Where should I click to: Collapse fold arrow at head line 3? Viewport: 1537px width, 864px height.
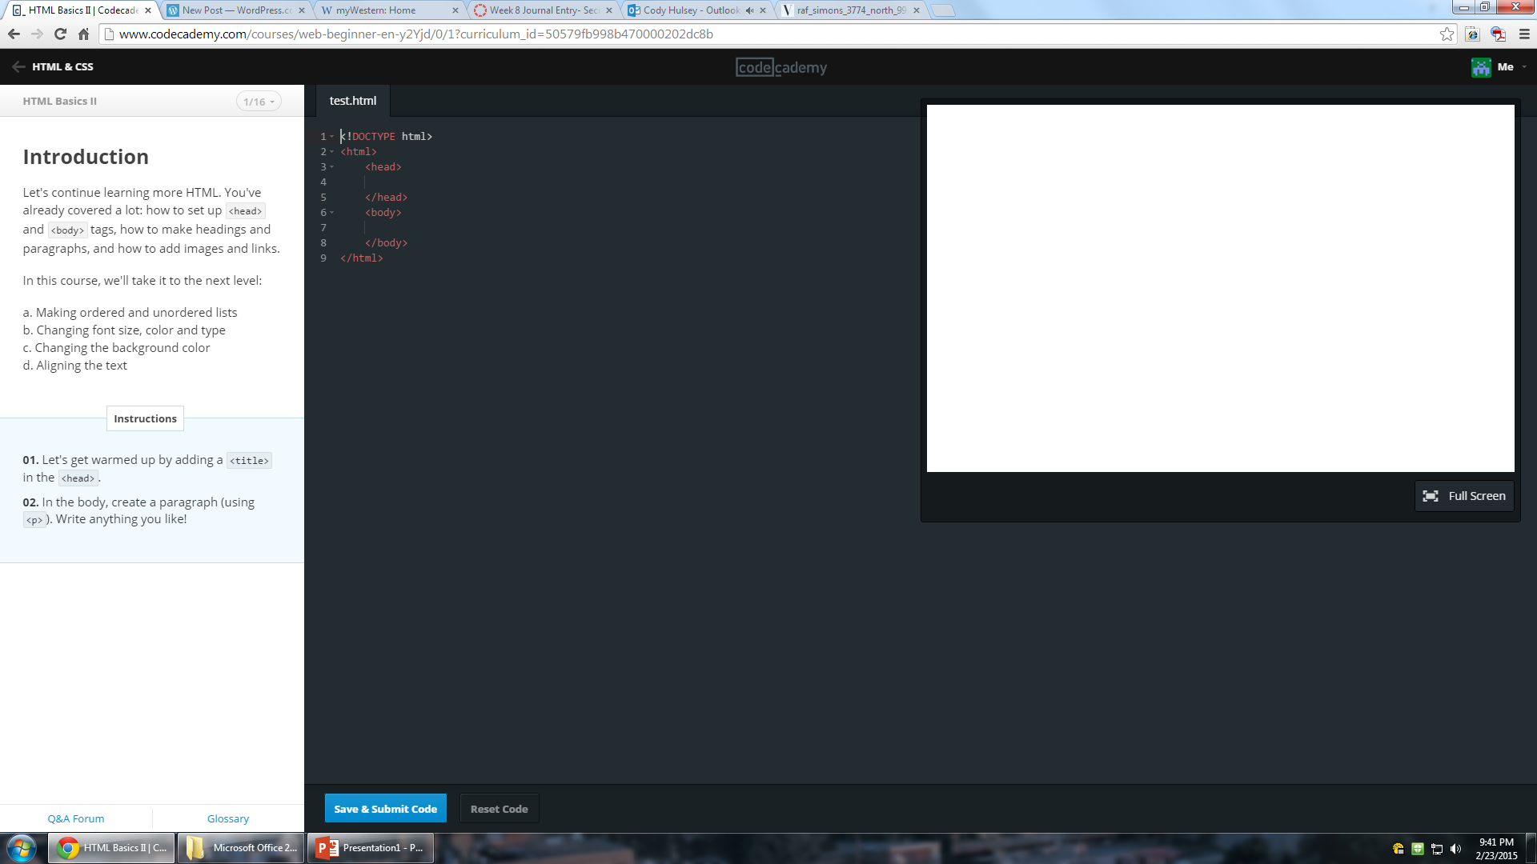332,167
